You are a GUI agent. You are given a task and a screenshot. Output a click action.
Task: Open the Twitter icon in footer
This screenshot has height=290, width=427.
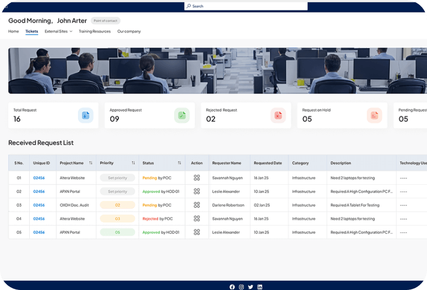[x=251, y=287]
